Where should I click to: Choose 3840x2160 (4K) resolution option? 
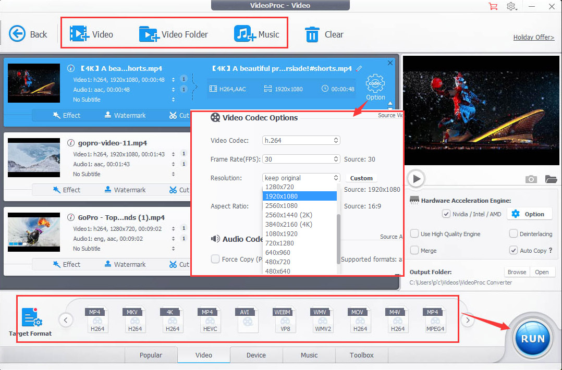(x=300, y=224)
